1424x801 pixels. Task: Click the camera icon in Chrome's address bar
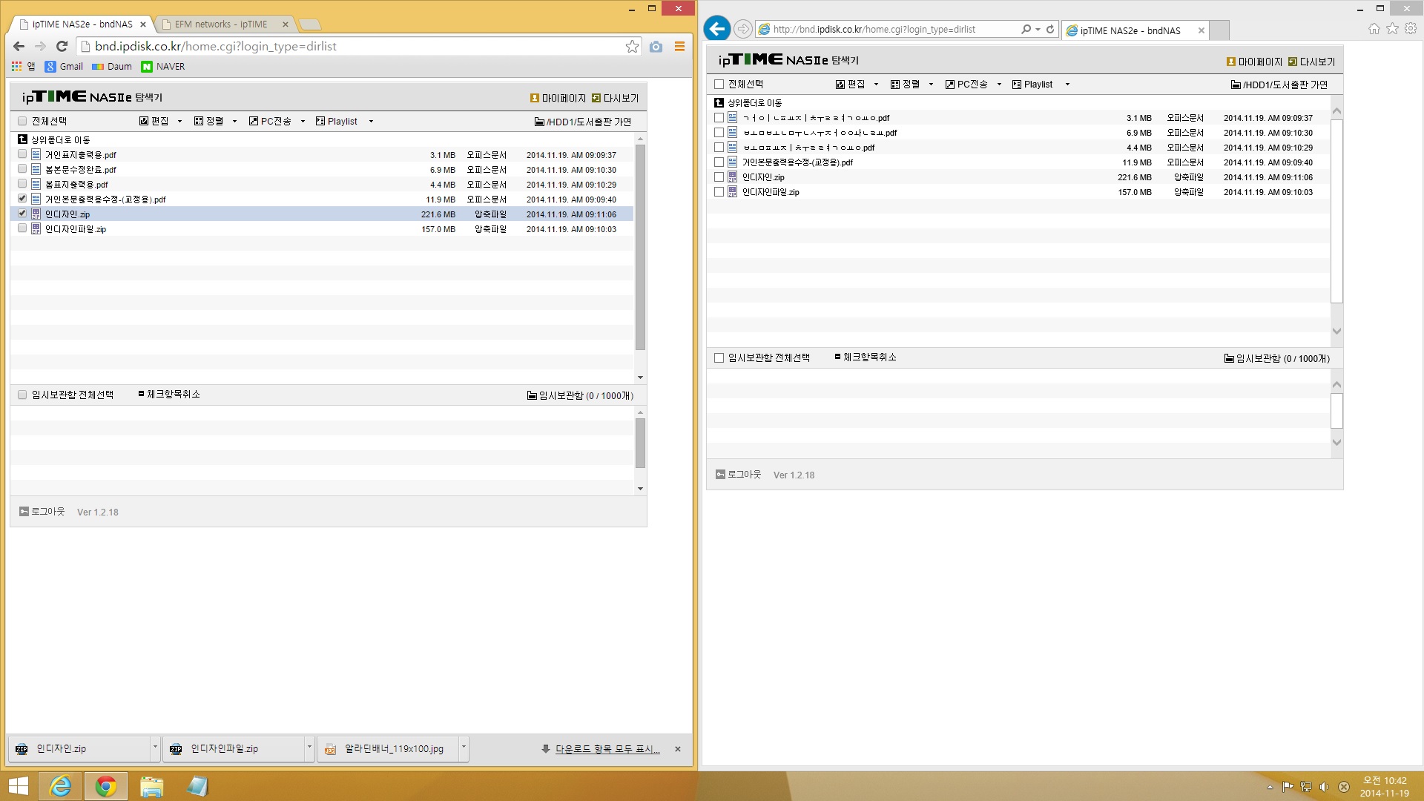pos(656,46)
